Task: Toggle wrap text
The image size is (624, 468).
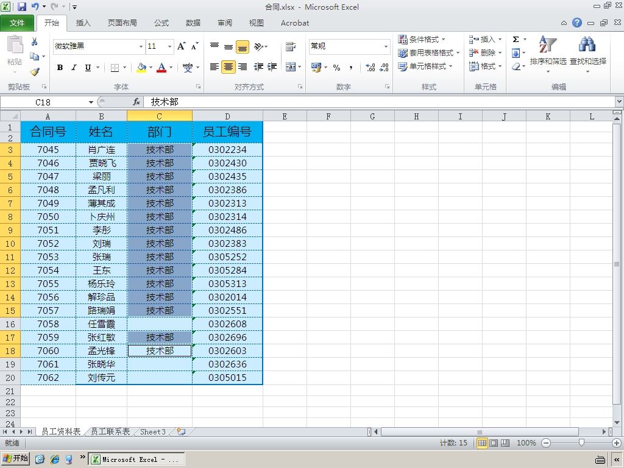Action: [291, 46]
